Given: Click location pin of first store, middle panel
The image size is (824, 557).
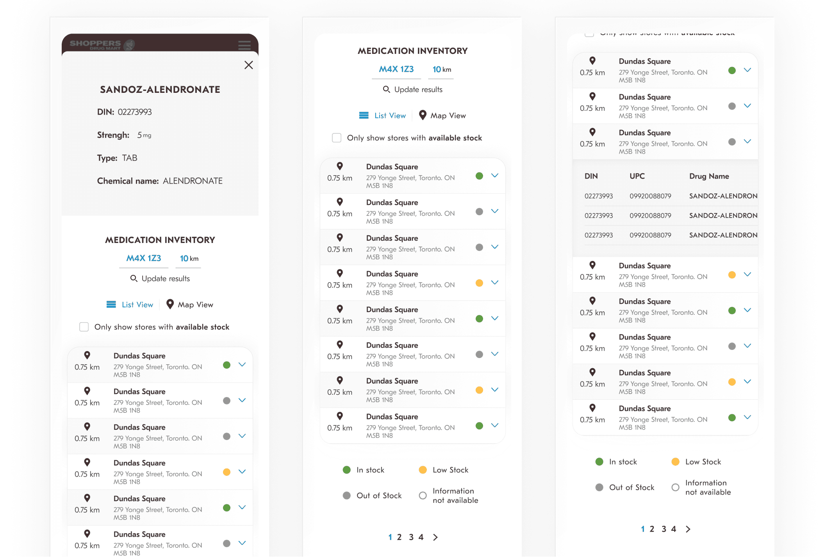Looking at the screenshot, I should pyautogui.click(x=340, y=166).
